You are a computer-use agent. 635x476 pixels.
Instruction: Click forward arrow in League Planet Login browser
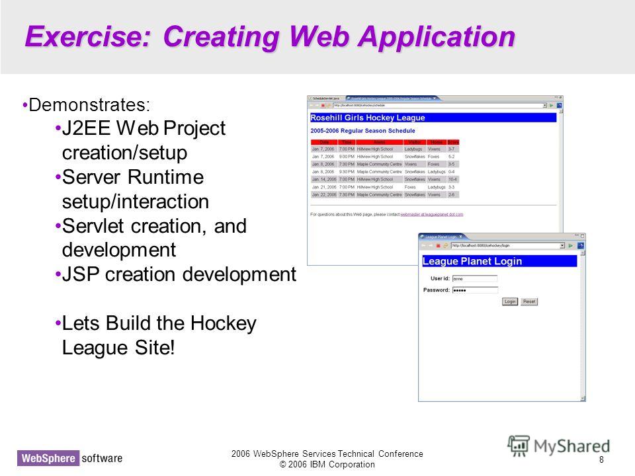(431, 246)
